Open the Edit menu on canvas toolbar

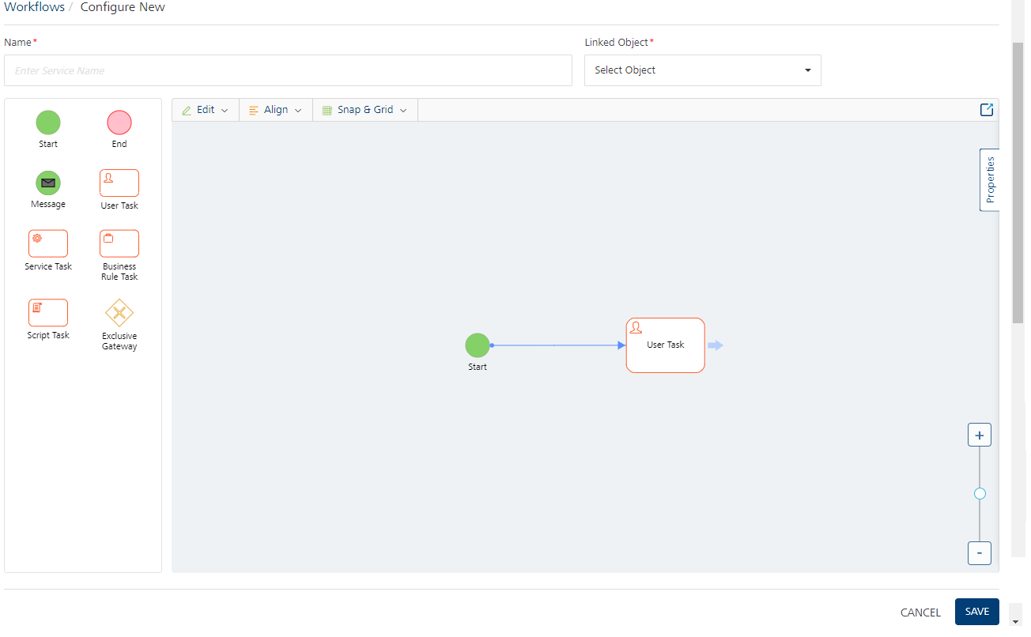point(204,110)
